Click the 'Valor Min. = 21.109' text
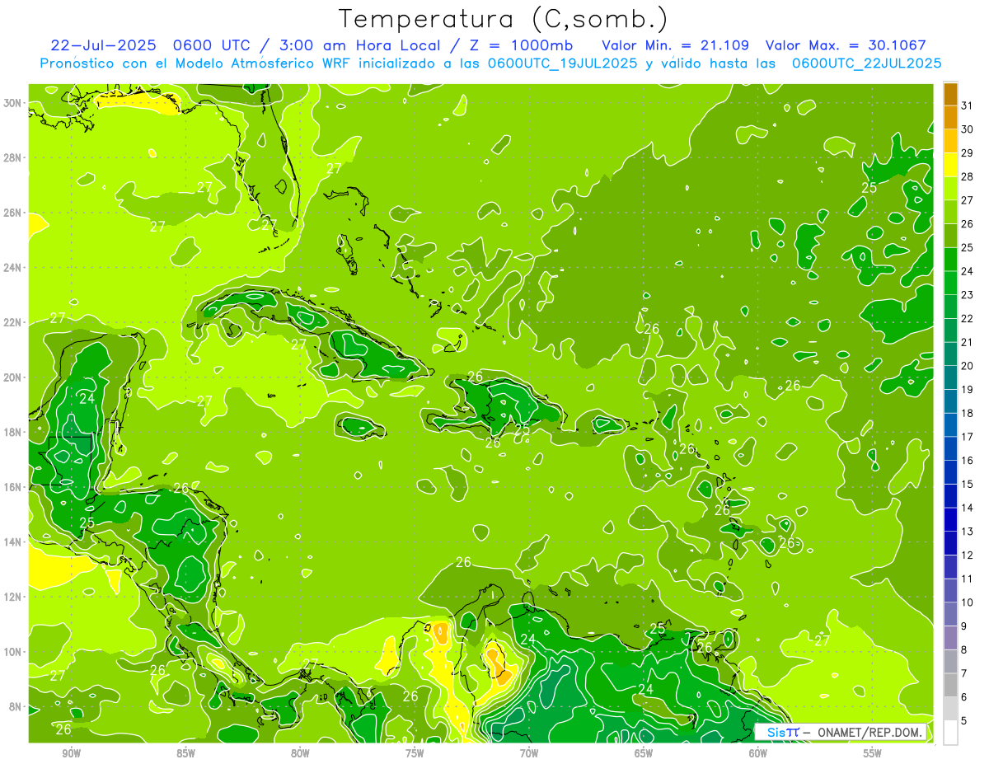The height and width of the screenshot is (764, 989). pos(675,45)
